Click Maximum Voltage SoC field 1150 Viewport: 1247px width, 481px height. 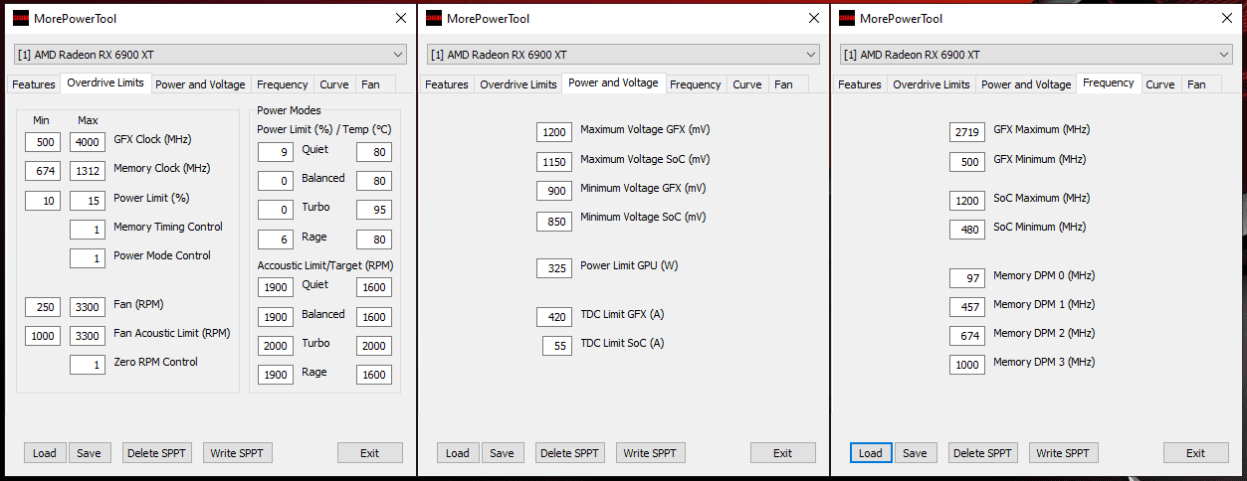coord(554,162)
